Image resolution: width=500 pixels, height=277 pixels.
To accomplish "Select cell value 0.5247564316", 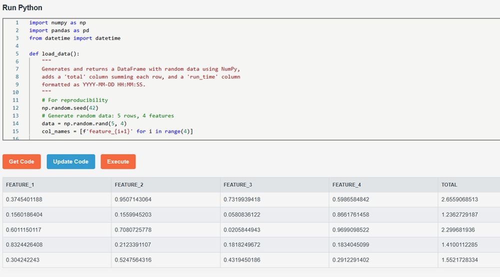I will pos(133,260).
